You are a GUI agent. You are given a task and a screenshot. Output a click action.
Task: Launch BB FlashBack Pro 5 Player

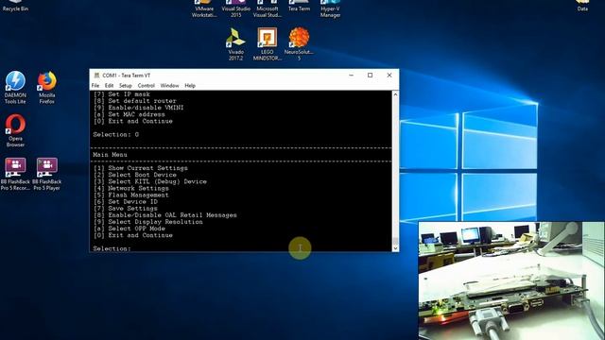click(46, 174)
